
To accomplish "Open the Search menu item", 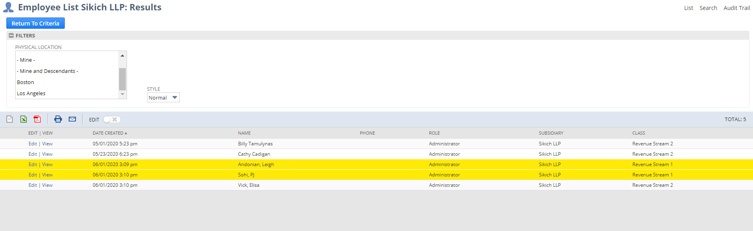I will 708,8.
